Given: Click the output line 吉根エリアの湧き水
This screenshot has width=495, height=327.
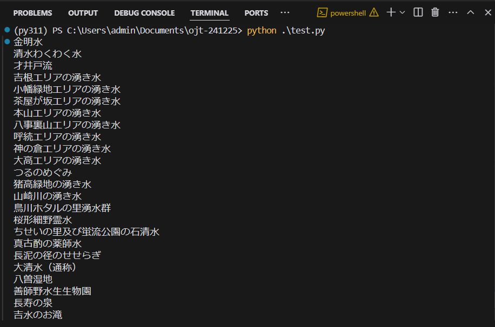Looking at the screenshot, I should click(x=57, y=78).
